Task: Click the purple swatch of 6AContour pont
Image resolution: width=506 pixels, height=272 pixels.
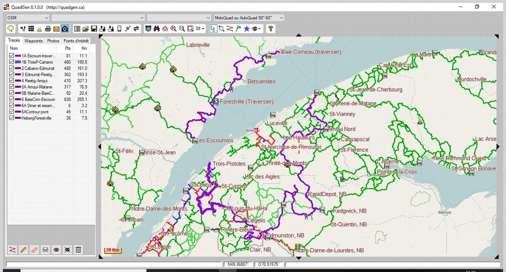Action: coord(18,112)
